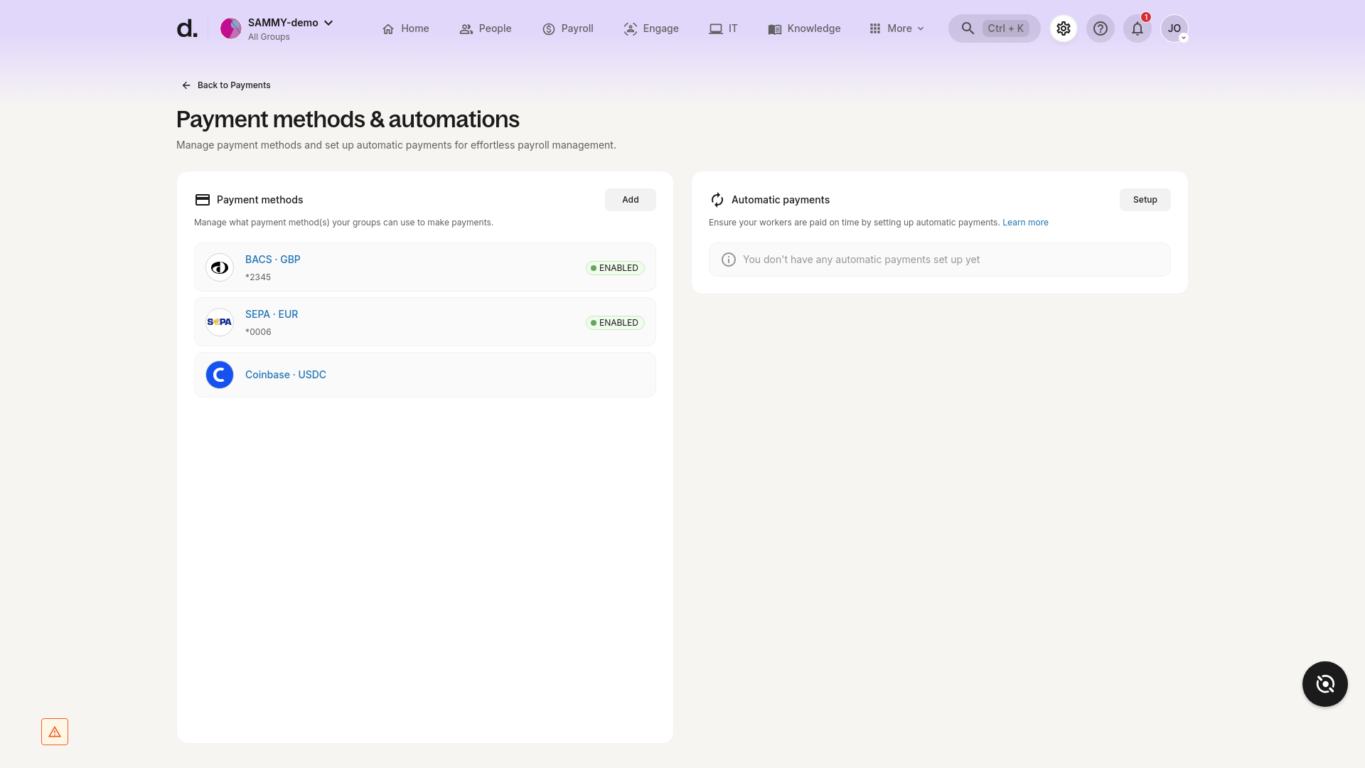Screen dimensions: 1365x768
Task: Click the no automatic payments notice text
Action: click(861, 260)
